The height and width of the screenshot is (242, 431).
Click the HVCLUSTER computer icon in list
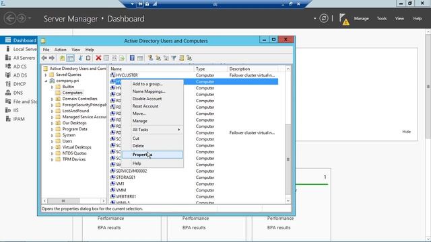(x=112, y=75)
